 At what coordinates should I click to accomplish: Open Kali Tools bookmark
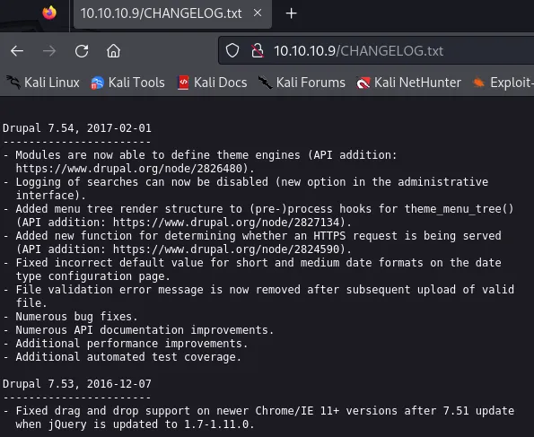[x=127, y=83]
